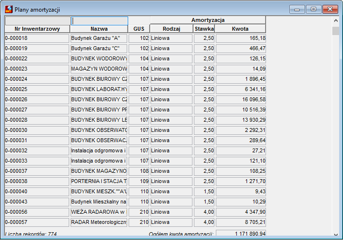This screenshot has height=240, width=343.
Task: Click amount cell 126,15
Action: click(x=241, y=59)
